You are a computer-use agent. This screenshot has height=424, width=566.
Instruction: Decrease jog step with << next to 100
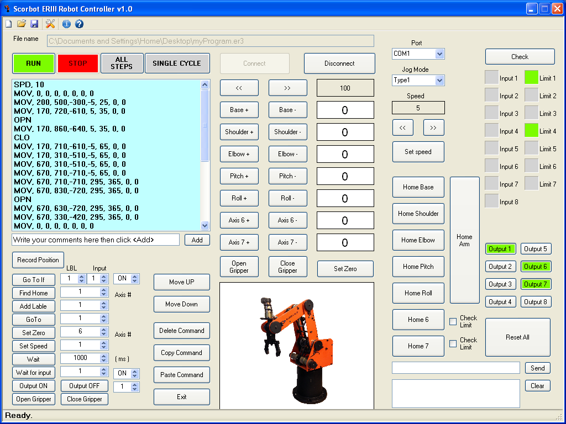pos(239,88)
